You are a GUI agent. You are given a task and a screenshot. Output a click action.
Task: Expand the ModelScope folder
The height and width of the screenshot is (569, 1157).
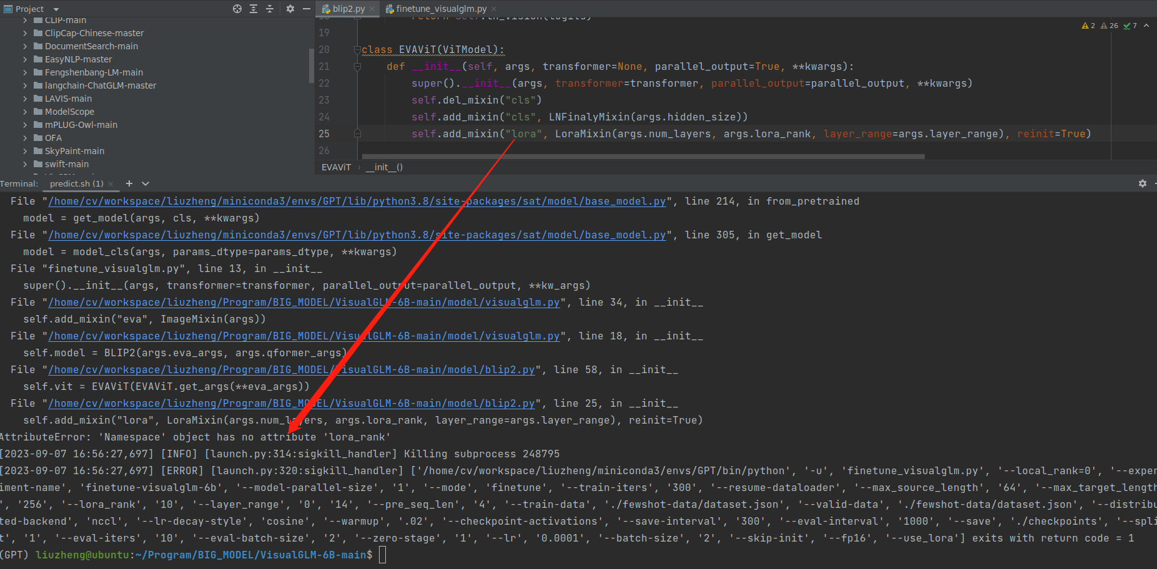click(x=25, y=112)
